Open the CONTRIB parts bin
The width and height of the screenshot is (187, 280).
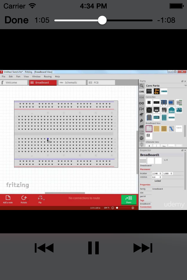[x=141, y=132]
